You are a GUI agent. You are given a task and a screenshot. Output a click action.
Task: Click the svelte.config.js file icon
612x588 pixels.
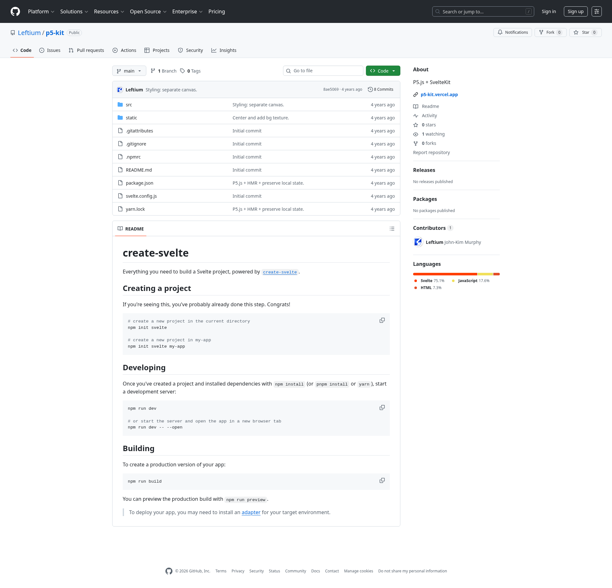[x=120, y=196]
